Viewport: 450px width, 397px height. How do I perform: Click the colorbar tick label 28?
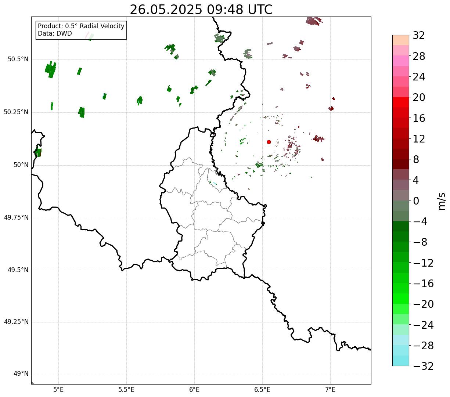[419, 56]
